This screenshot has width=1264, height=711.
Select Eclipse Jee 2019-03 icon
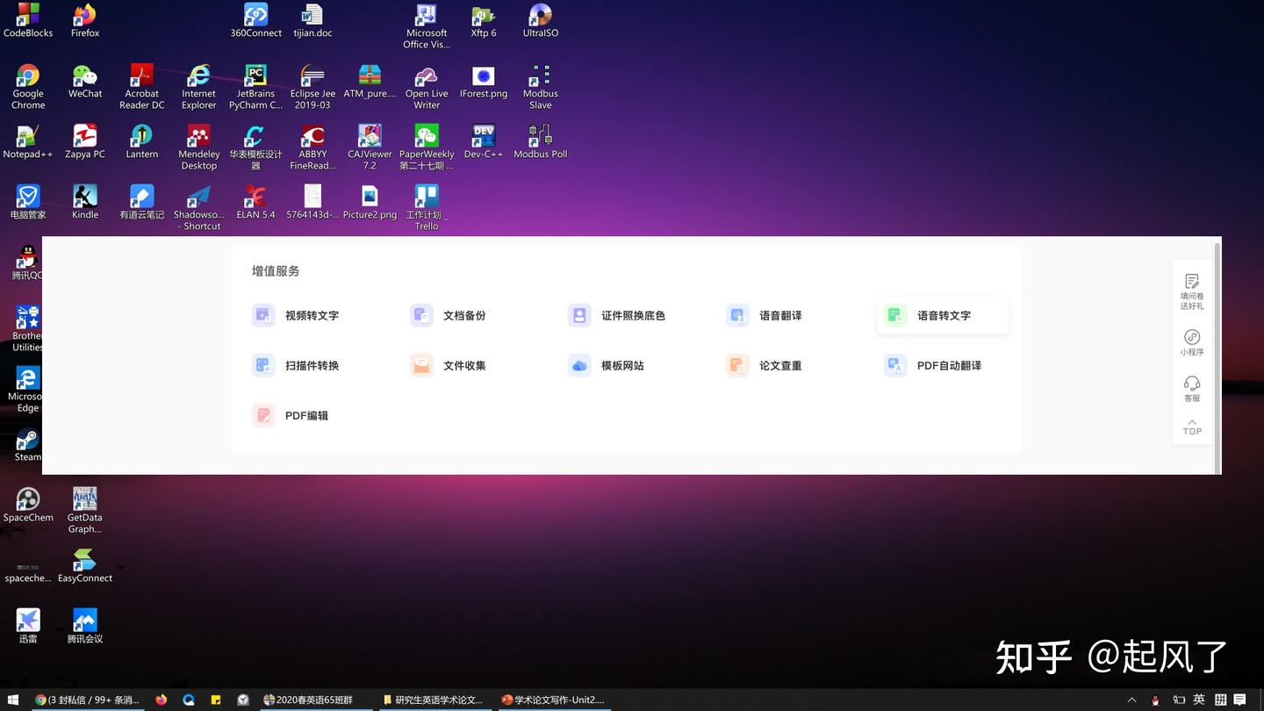(x=312, y=87)
